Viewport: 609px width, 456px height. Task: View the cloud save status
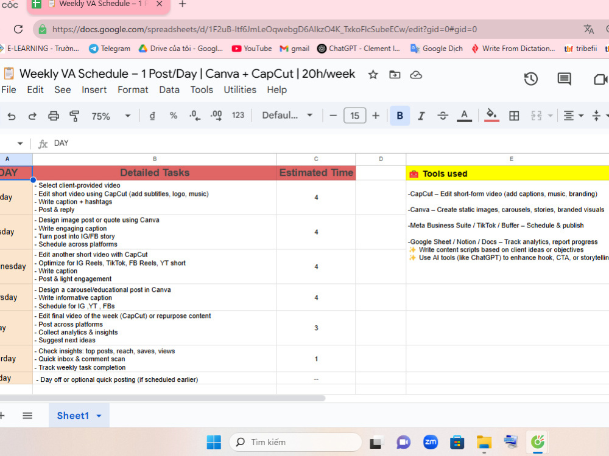pyautogui.click(x=416, y=74)
